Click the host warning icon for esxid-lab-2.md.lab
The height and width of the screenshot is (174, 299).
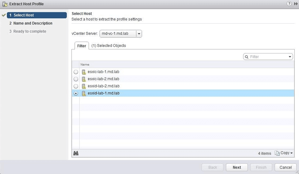tap(84, 86)
